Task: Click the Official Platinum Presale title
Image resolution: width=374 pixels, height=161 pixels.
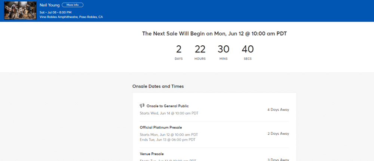Action: [161, 128]
